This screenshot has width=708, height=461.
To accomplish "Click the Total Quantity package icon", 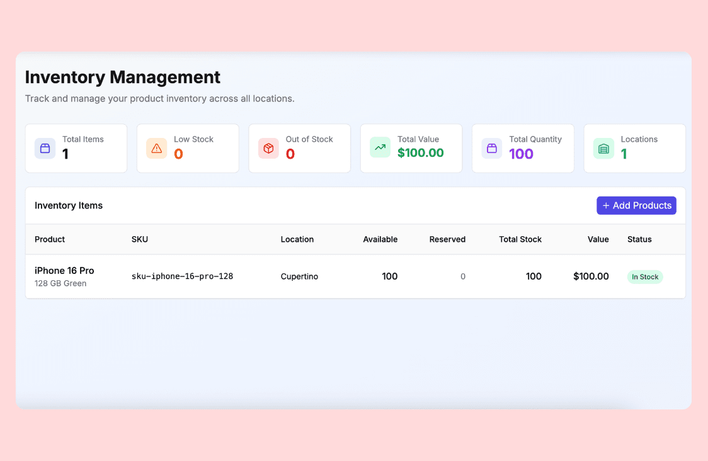I will click(x=492, y=148).
